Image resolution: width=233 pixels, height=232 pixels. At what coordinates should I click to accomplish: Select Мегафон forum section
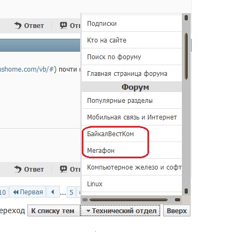tap(132, 150)
